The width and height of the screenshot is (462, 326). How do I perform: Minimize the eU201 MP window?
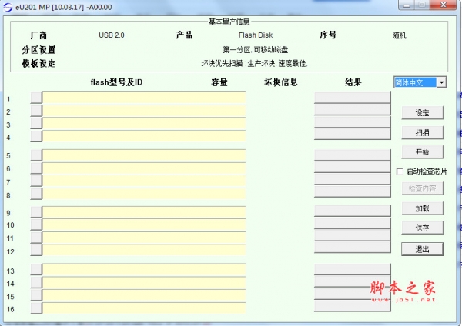(407, 5)
